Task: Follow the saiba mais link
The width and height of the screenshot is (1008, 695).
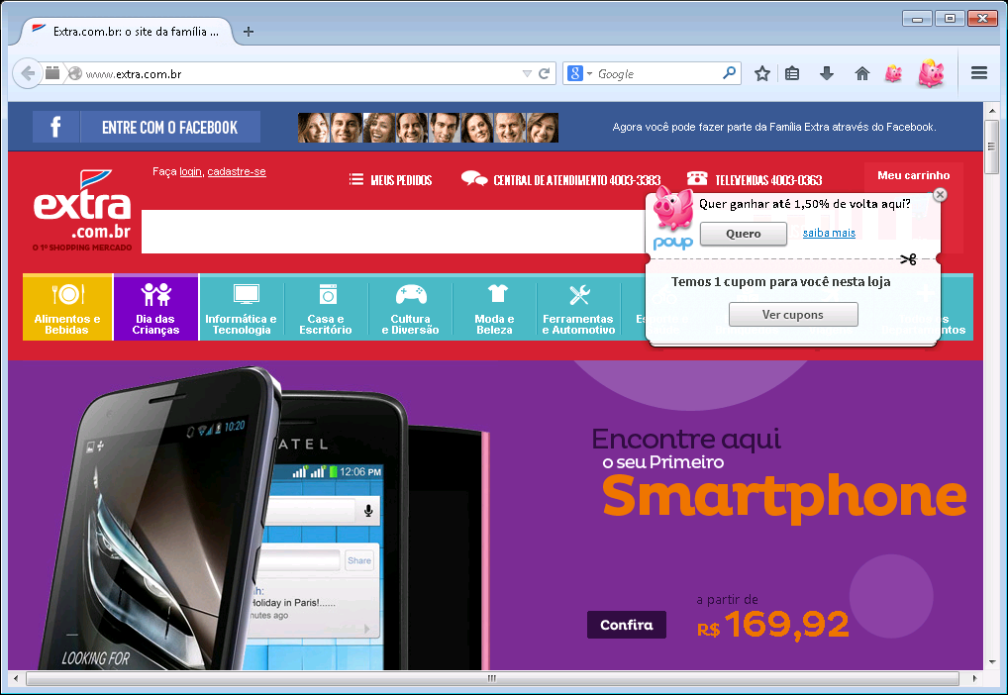Action: (829, 233)
